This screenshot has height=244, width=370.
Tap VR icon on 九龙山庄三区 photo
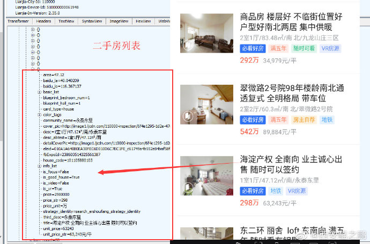coord(188,45)
